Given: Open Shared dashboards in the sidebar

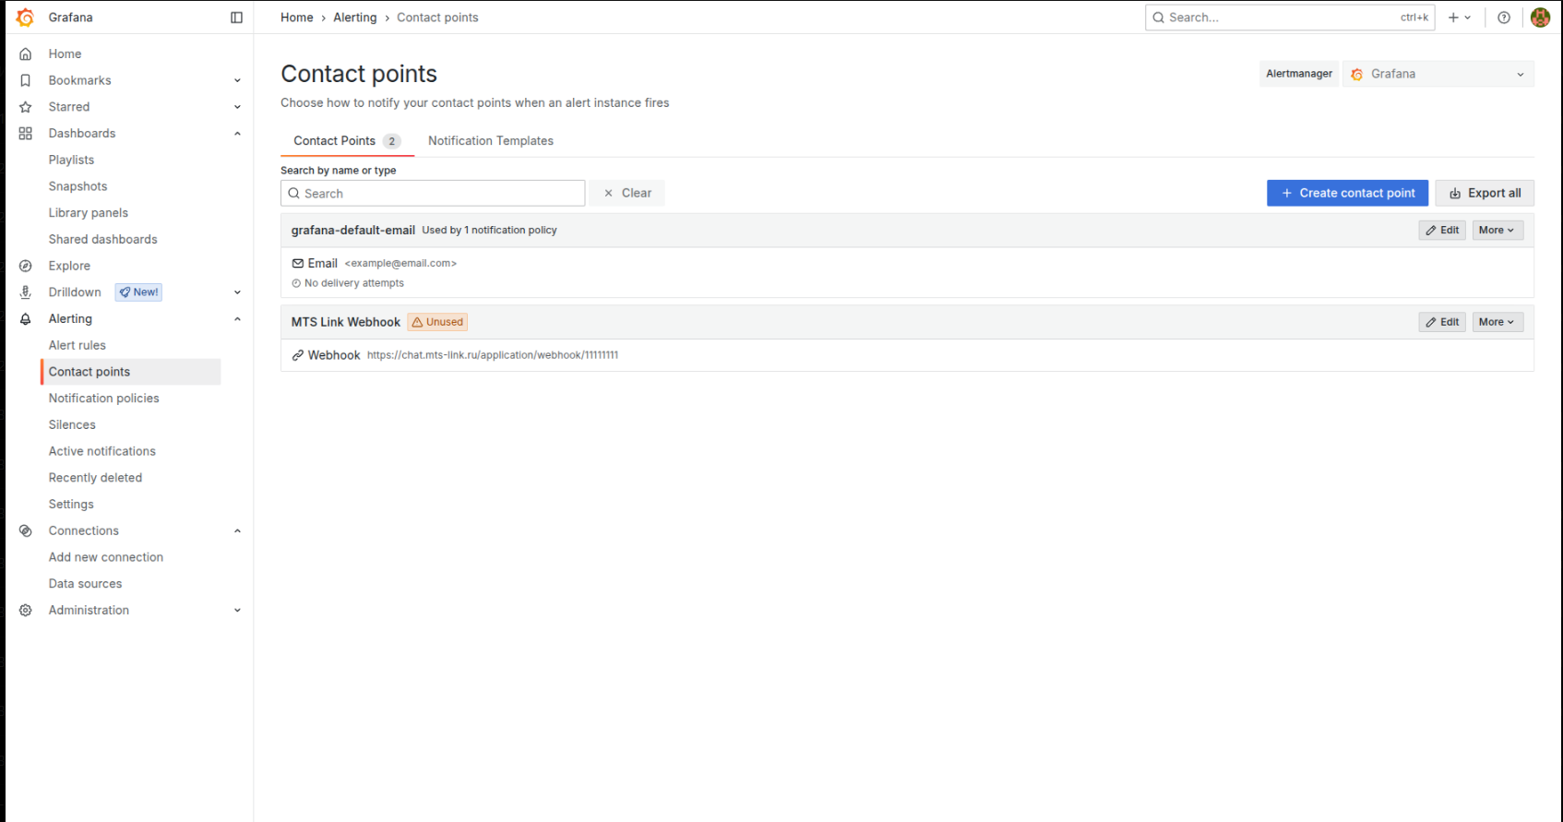Looking at the screenshot, I should [x=103, y=239].
